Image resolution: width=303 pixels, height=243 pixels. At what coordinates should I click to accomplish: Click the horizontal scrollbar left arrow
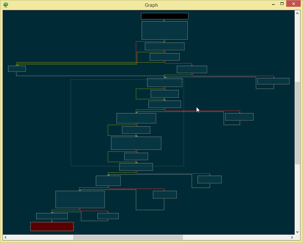point(5,237)
